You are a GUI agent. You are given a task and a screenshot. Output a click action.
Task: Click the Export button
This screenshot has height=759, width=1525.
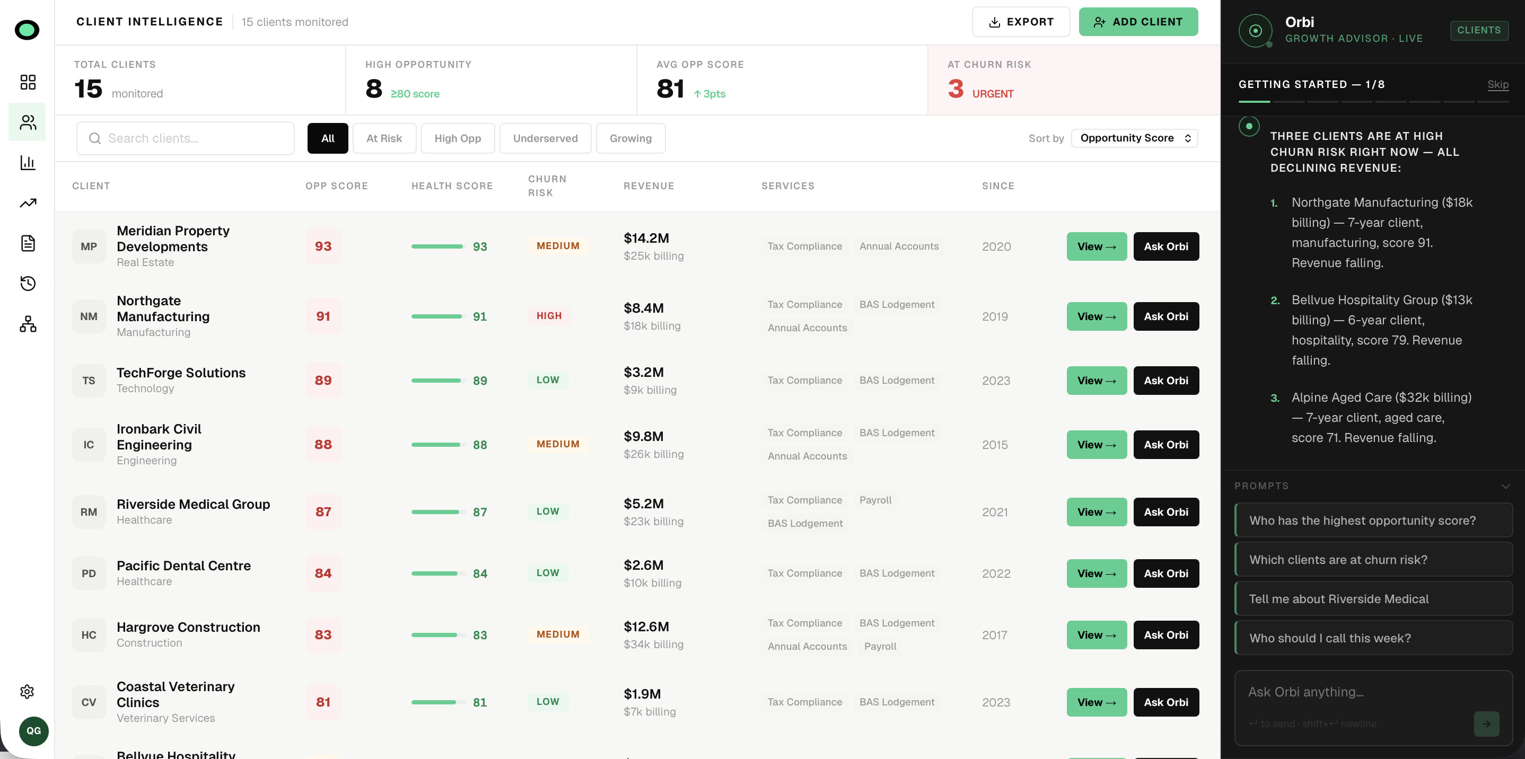1021,22
